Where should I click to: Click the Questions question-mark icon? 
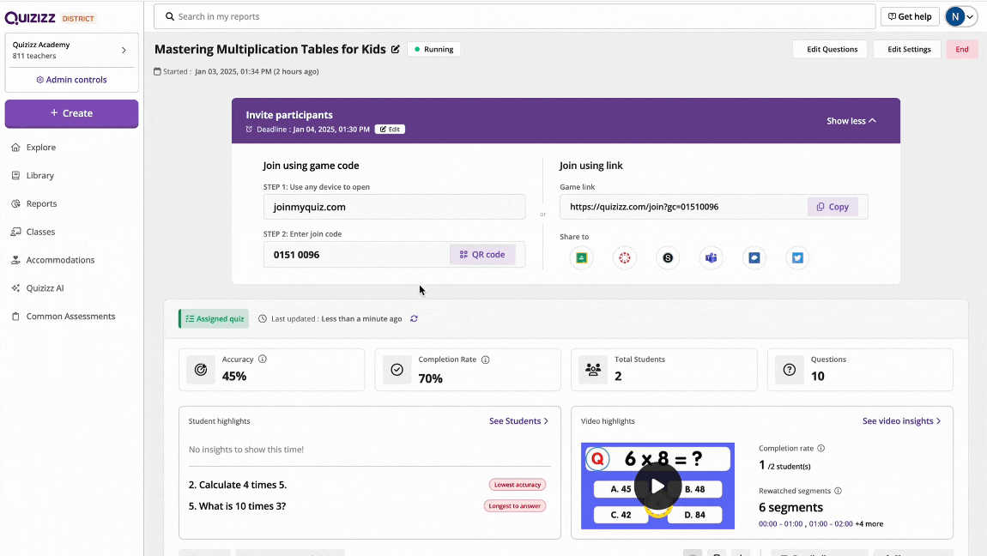pyautogui.click(x=790, y=370)
